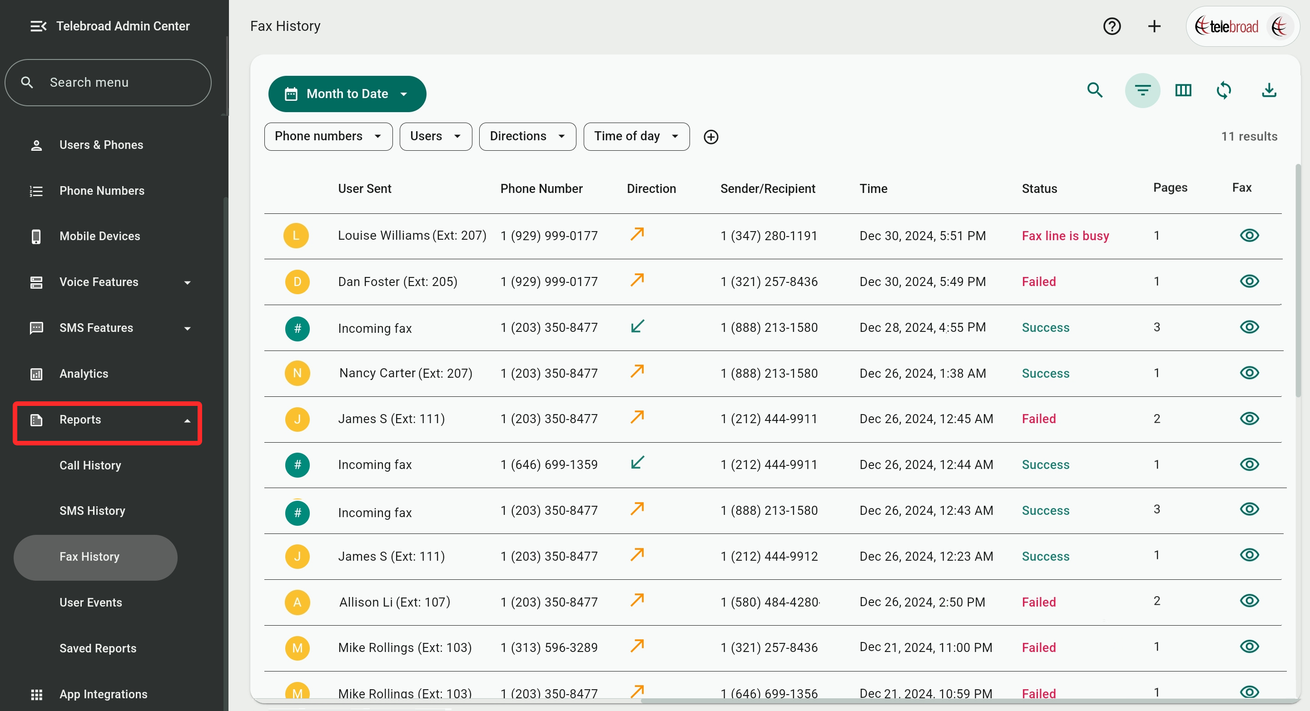View Dan Foster's failed fax

tap(1249, 281)
